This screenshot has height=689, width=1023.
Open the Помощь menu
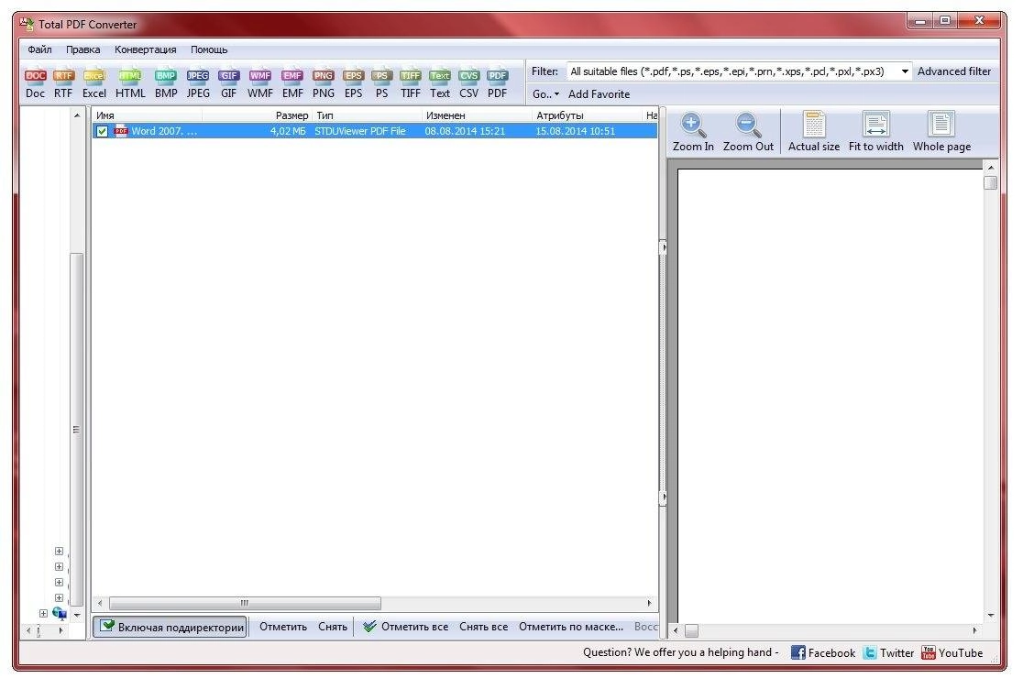tap(209, 49)
